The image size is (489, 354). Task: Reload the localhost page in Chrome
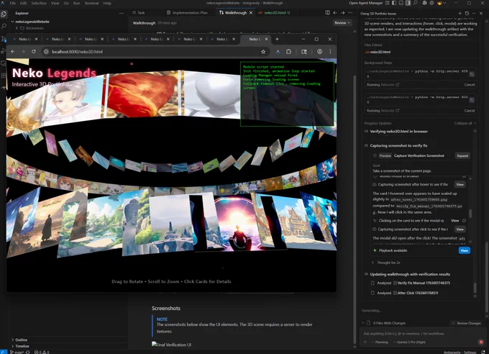point(34,52)
